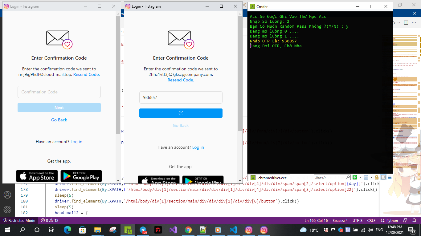The height and width of the screenshot is (236, 421).
Task: Click the active console number icon in Cmder
Action: click(366, 177)
